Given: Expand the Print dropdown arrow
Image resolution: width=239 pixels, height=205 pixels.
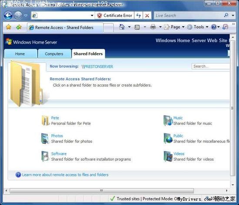Looking at the screenshot, I should (160, 27).
